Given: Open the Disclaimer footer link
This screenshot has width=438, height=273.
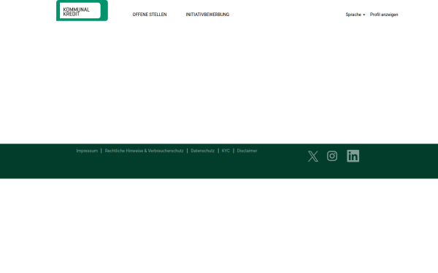Looking at the screenshot, I should point(247,151).
